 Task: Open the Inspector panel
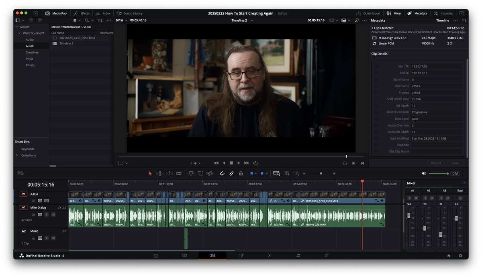(443, 13)
